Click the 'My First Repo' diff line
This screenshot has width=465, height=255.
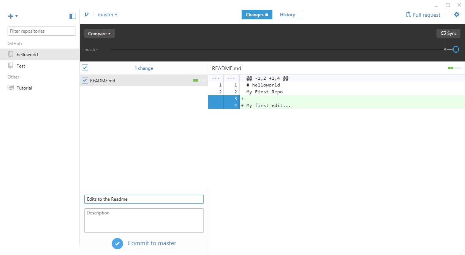tap(264, 92)
